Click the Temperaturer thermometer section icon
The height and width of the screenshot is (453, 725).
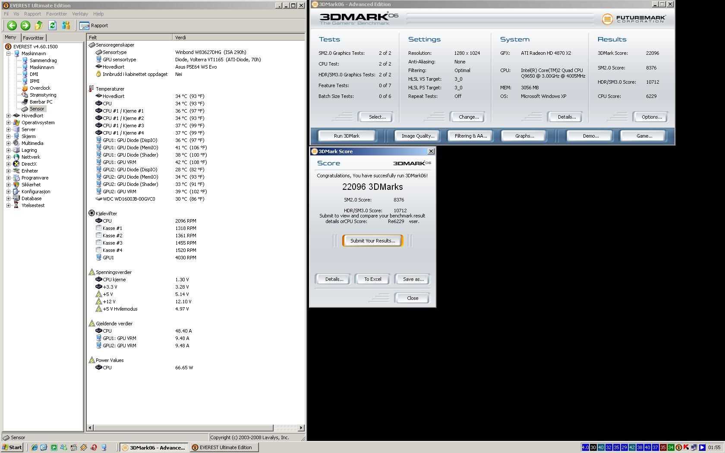pos(91,89)
